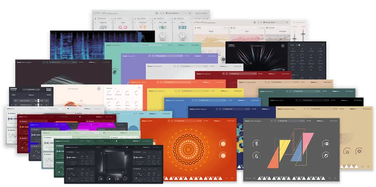The image size is (376, 187).
Task: Click the logo icon in light Motion window
Action: 99,89
